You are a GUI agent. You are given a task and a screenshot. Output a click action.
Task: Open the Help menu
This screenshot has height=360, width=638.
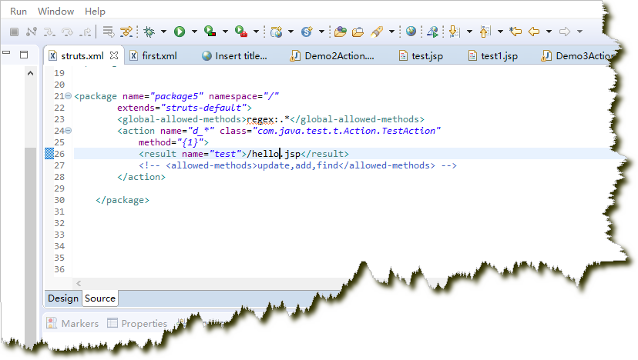point(95,12)
